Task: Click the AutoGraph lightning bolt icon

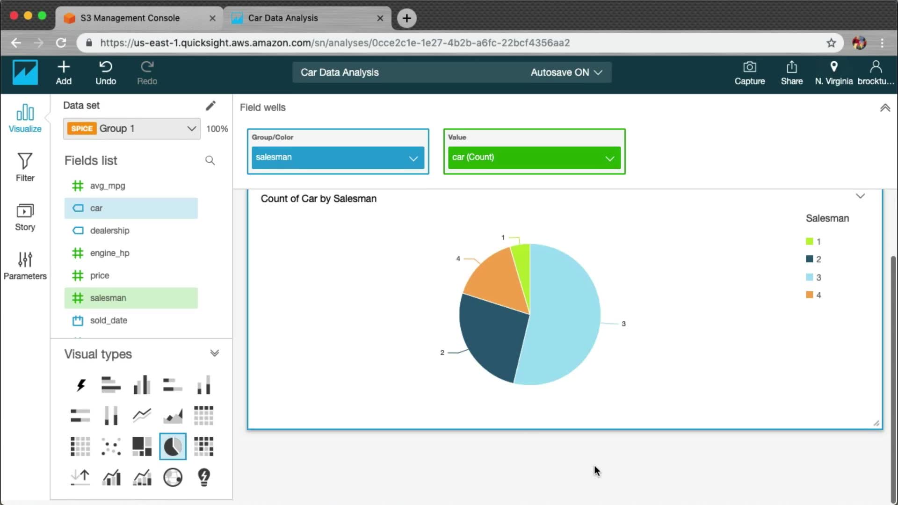Action: click(x=80, y=385)
